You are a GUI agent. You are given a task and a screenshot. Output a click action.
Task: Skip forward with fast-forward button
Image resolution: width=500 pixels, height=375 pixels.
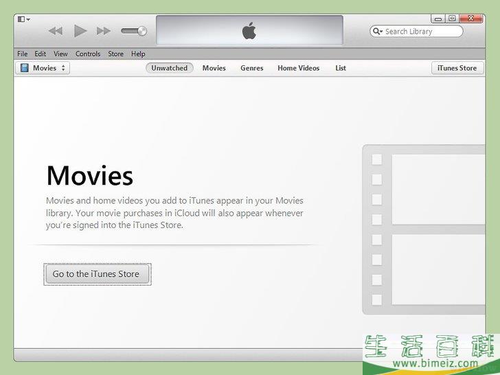click(104, 31)
